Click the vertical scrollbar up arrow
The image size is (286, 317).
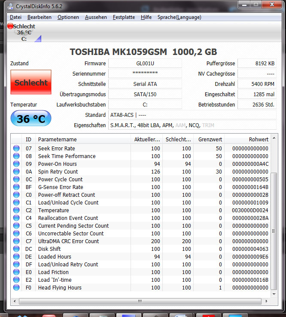tap(274, 138)
